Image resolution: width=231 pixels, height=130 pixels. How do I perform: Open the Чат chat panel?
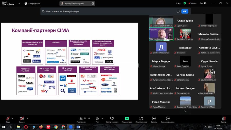[98, 119]
